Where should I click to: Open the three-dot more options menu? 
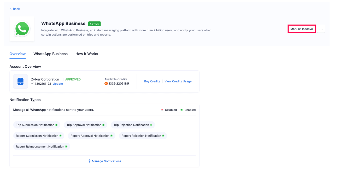[x=321, y=29]
